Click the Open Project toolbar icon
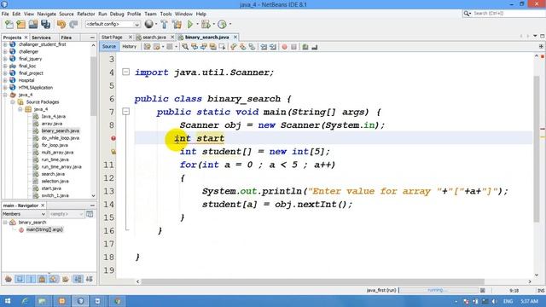The width and height of the screenshot is (546, 307). 33,24
